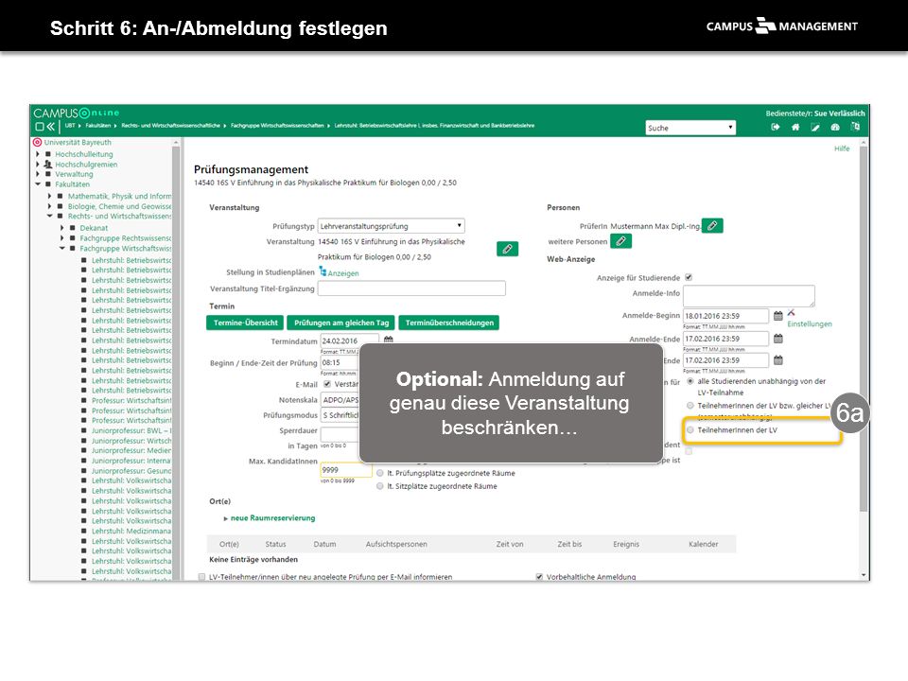Edit weitere Personen with pencil button

pos(620,241)
